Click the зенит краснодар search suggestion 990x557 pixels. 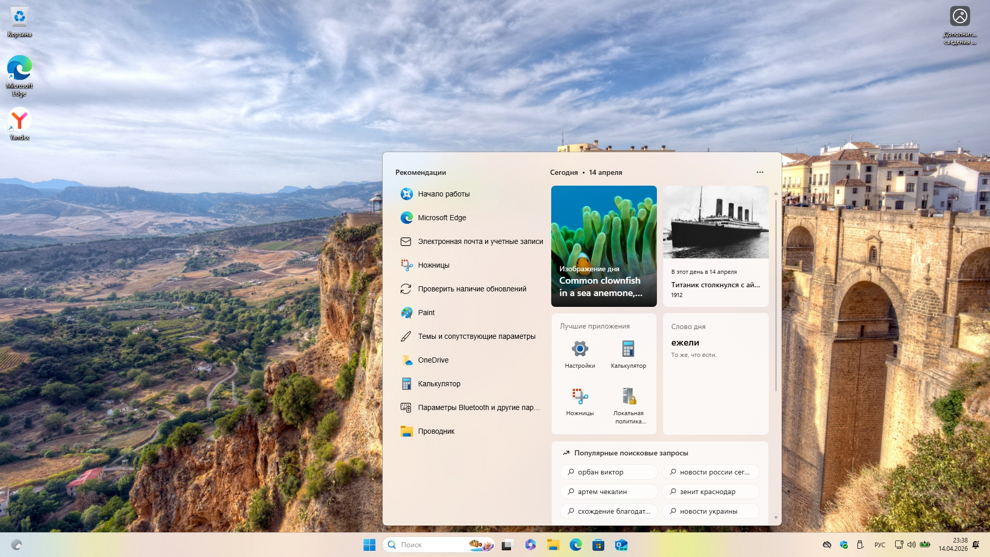pyautogui.click(x=711, y=492)
